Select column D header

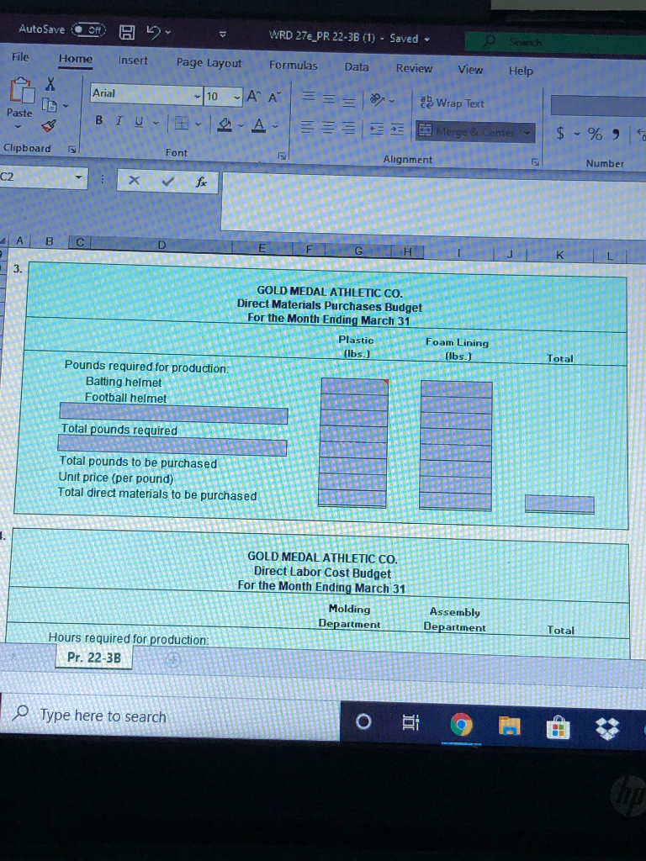[161, 245]
